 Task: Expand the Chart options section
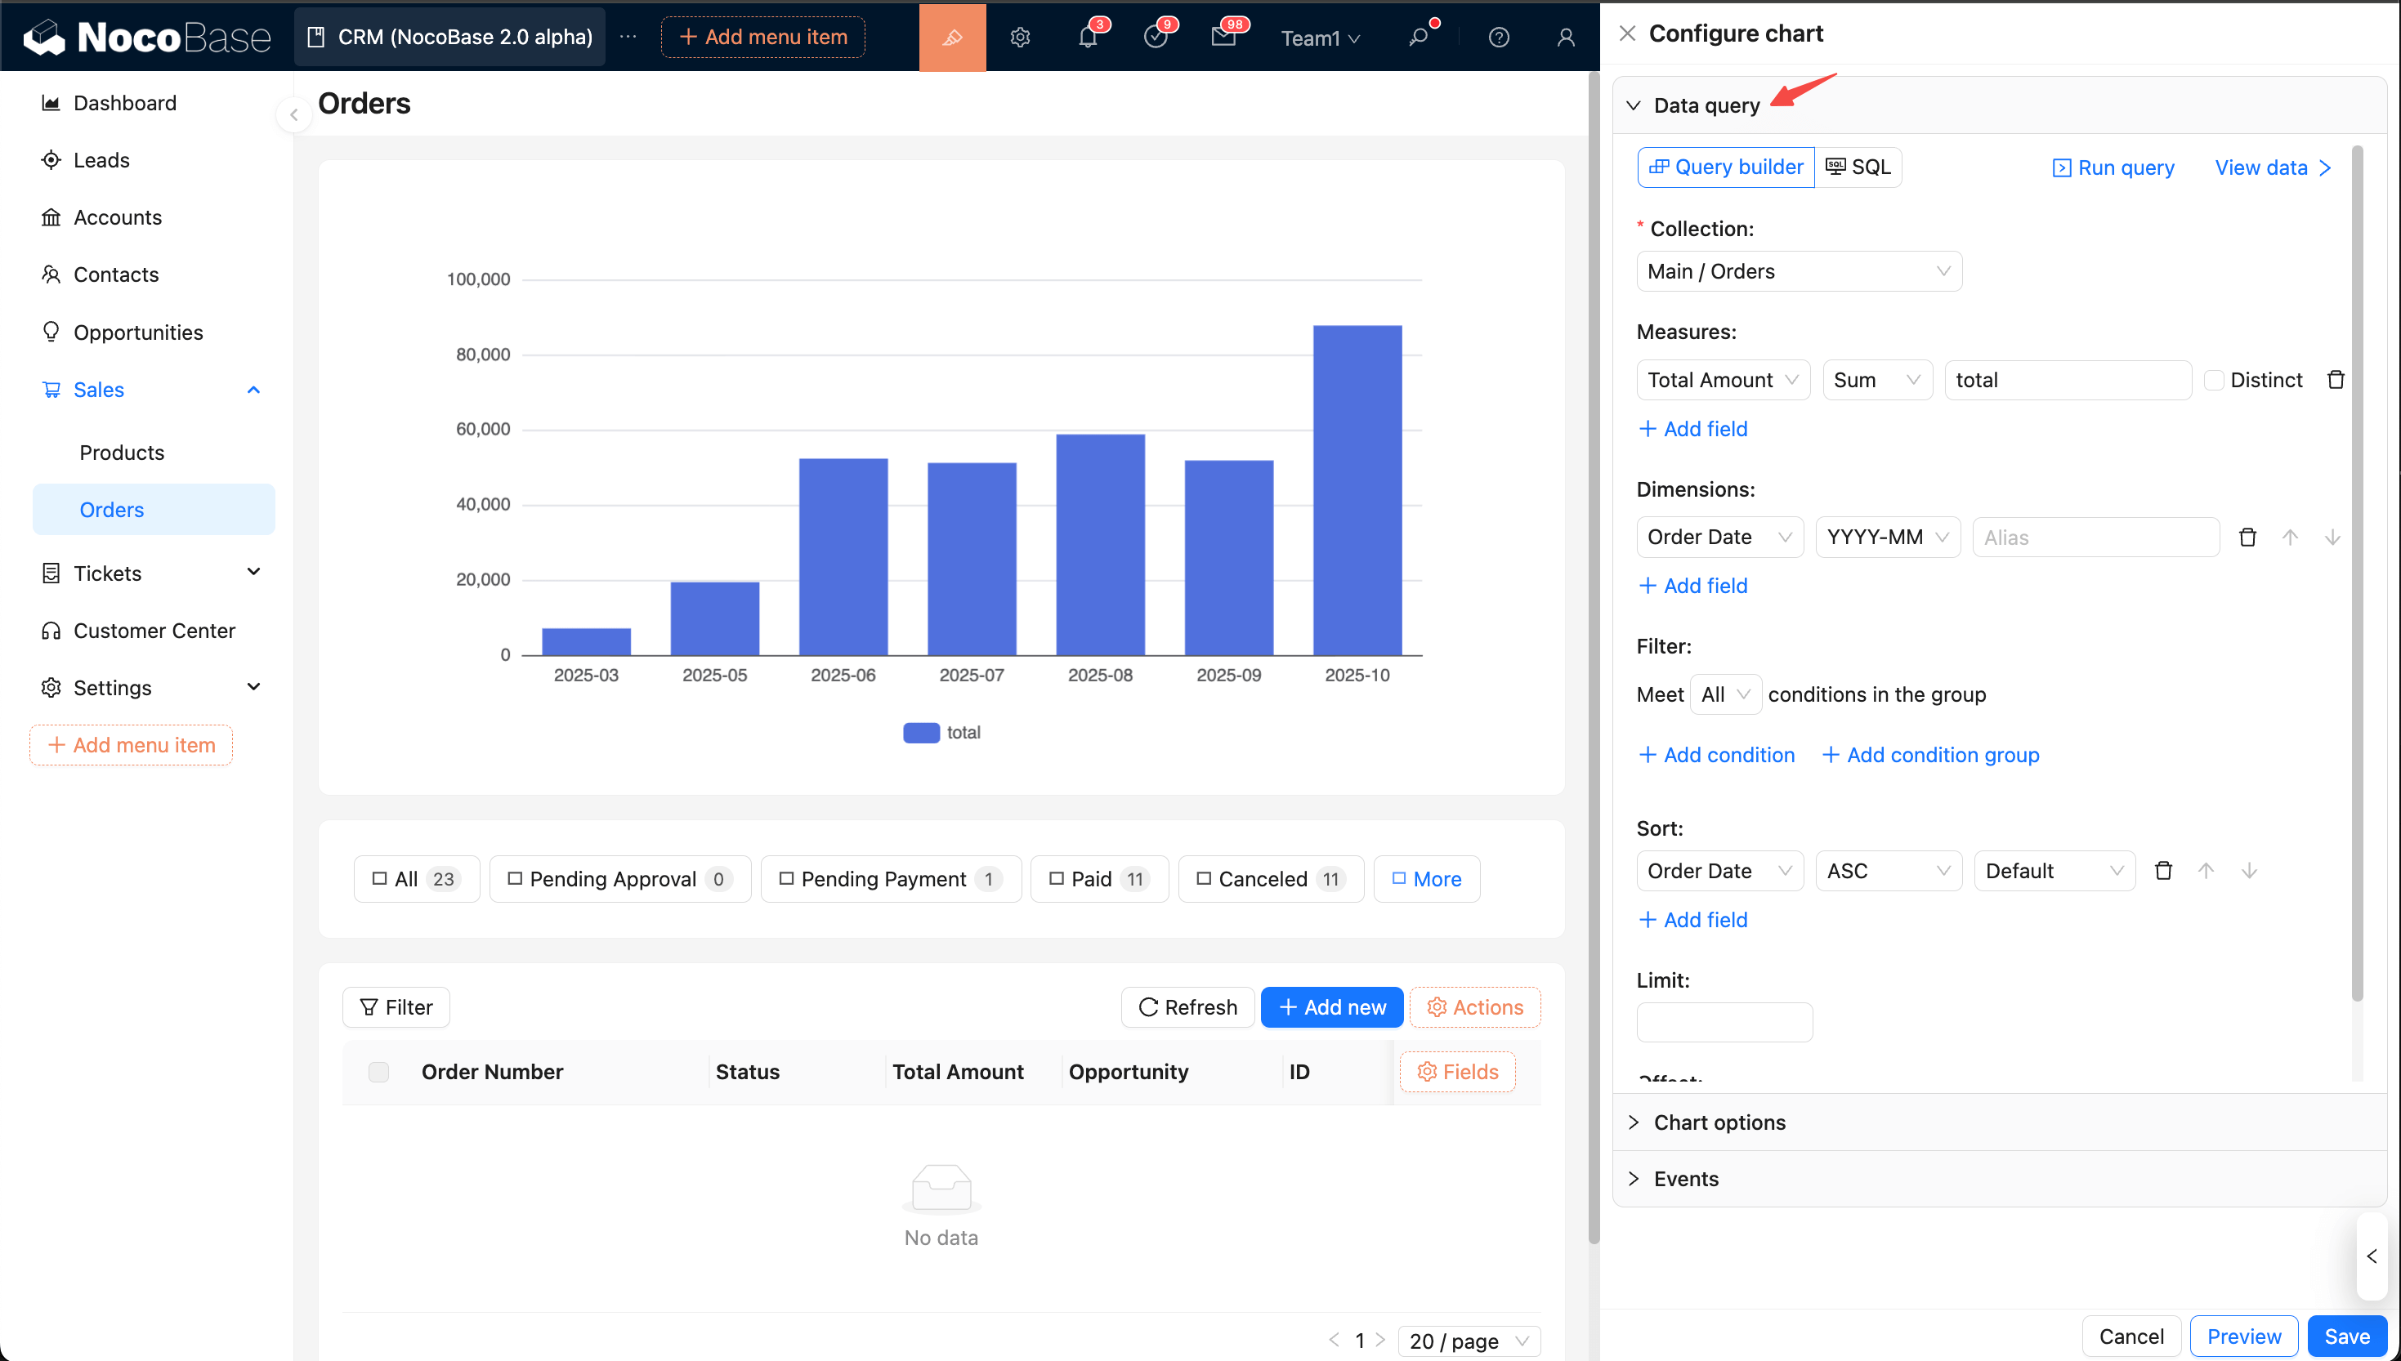tap(1719, 1122)
